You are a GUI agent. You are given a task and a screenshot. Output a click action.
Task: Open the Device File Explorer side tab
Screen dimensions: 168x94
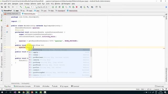pos(166,75)
